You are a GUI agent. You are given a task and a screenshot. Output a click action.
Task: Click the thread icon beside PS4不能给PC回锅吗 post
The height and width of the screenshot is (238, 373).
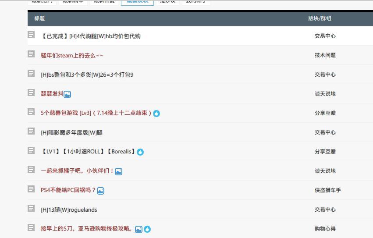(x=31, y=189)
